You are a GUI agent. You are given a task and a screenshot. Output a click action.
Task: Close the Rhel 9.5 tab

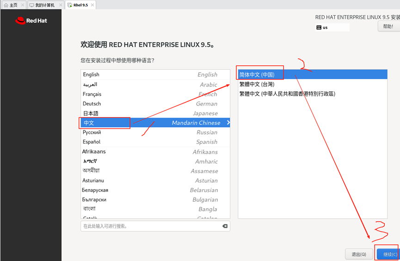tap(92, 5)
